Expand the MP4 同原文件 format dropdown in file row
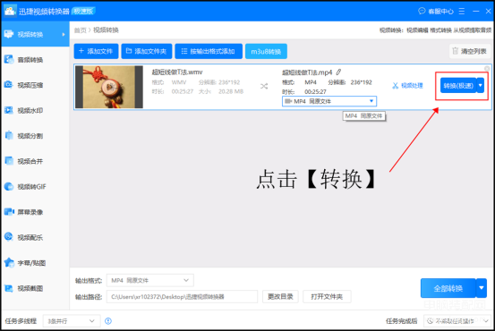 coord(329,101)
